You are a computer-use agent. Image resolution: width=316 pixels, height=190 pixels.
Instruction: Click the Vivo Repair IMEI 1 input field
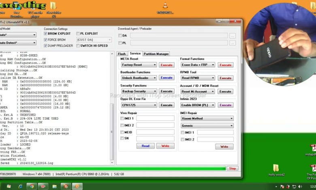tap(156, 118)
